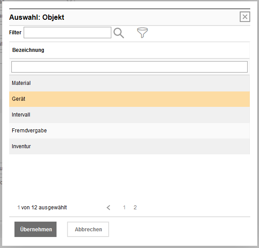Click the Bezeichnung column filter box
Viewport: 259px width, 248px height.
[x=129, y=67]
